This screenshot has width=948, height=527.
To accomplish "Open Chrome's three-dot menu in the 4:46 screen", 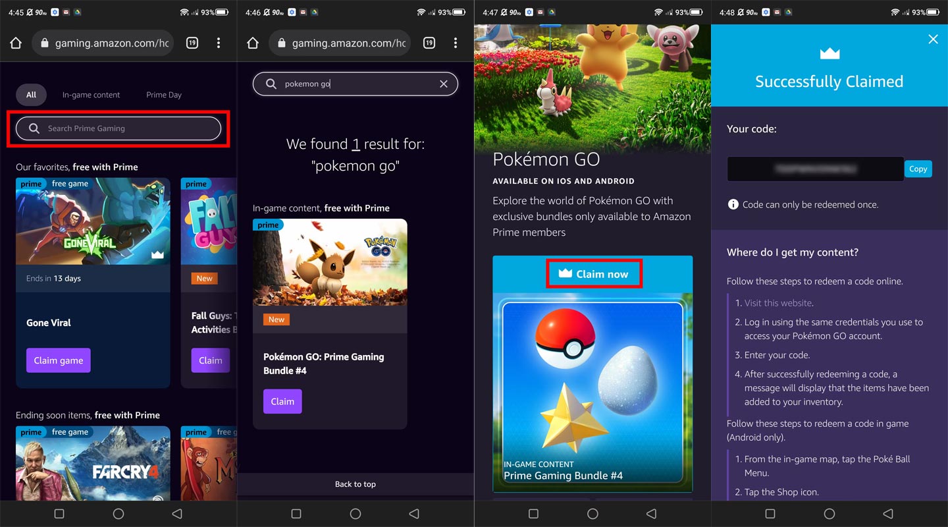I will coord(456,43).
